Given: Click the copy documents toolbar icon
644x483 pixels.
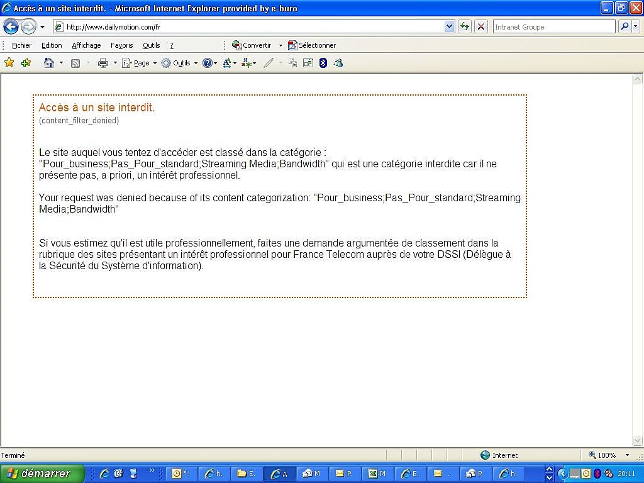Looking at the screenshot, I should tap(292, 63).
